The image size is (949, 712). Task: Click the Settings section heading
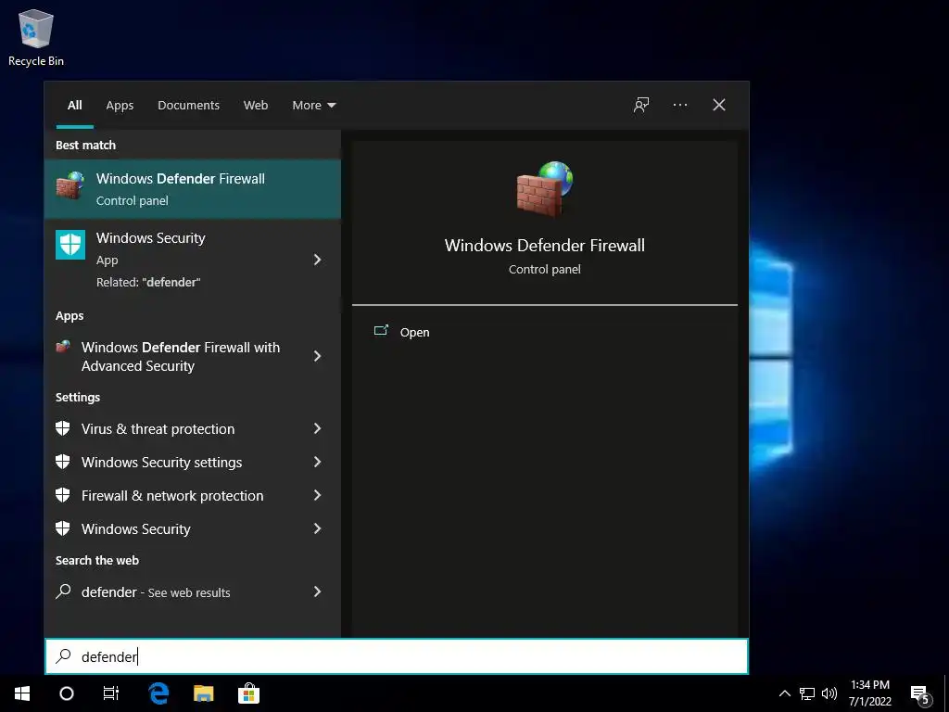click(x=78, y=397)
